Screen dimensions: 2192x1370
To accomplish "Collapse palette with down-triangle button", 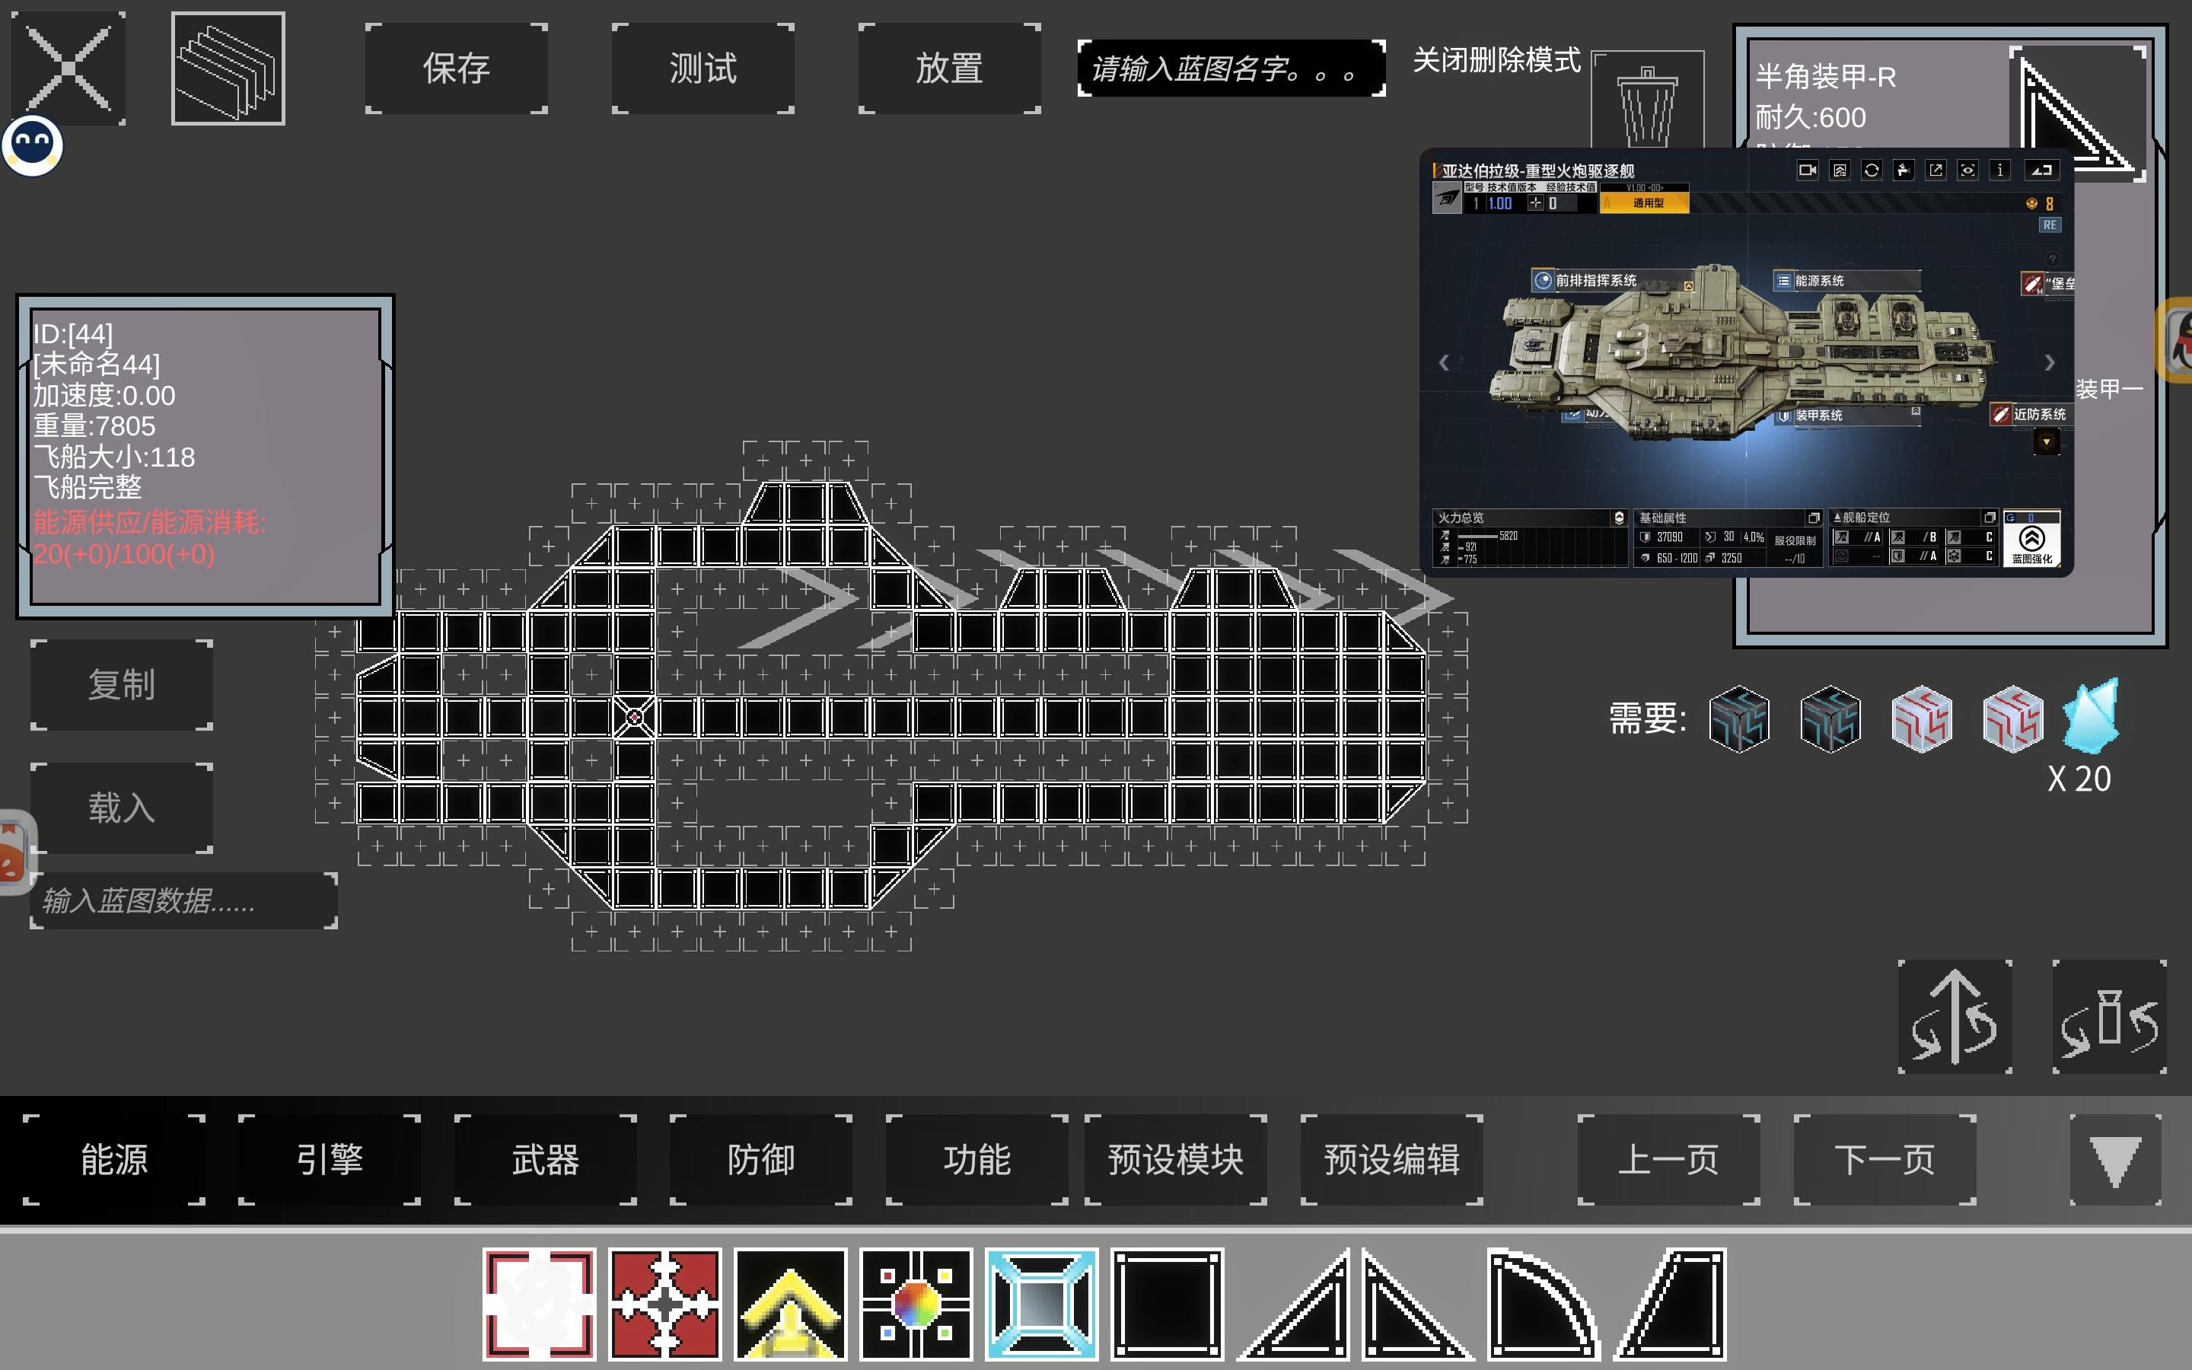I will point(2115,1160).
